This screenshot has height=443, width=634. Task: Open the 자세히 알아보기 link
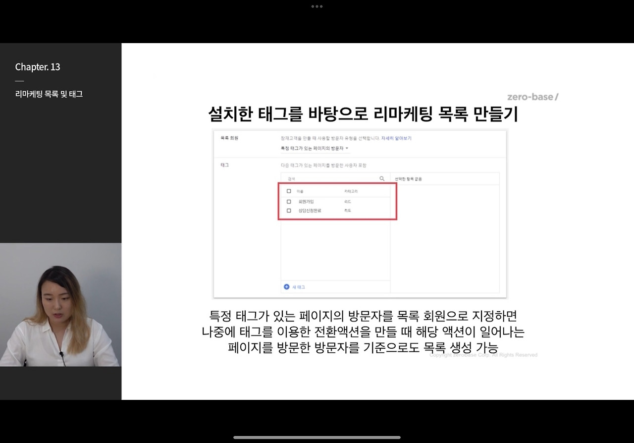396,138
